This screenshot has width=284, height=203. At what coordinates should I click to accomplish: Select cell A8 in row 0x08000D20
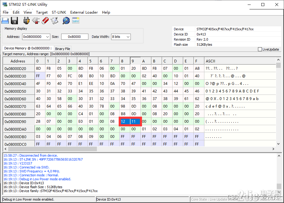[x=199, y=68]
